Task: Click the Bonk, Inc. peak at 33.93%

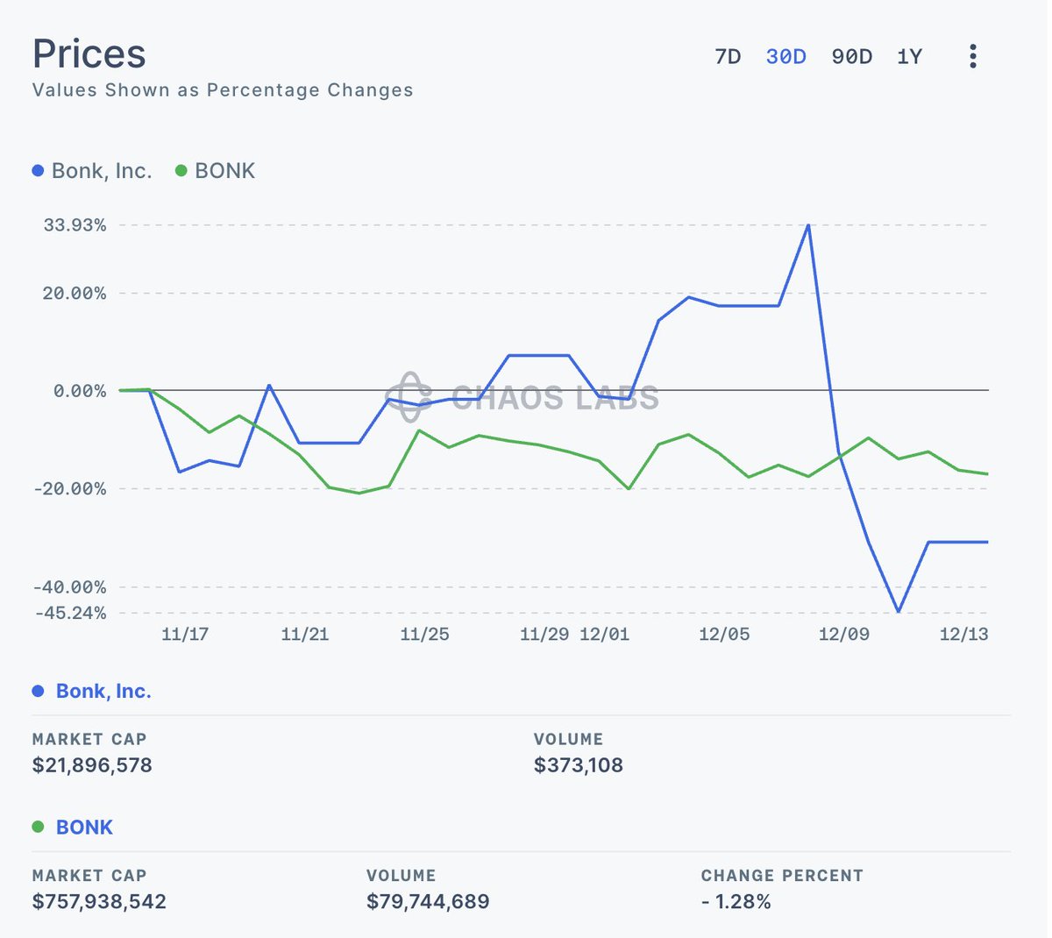Action: (807, 225)
